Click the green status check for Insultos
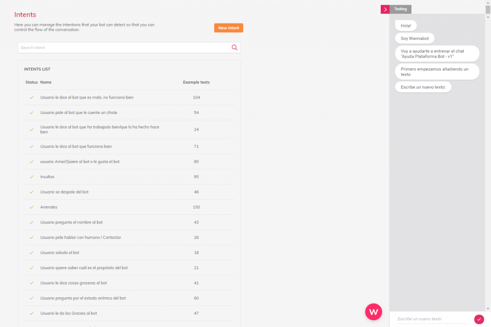The width and height of the screenshot is (491, 327). point(31,177)
